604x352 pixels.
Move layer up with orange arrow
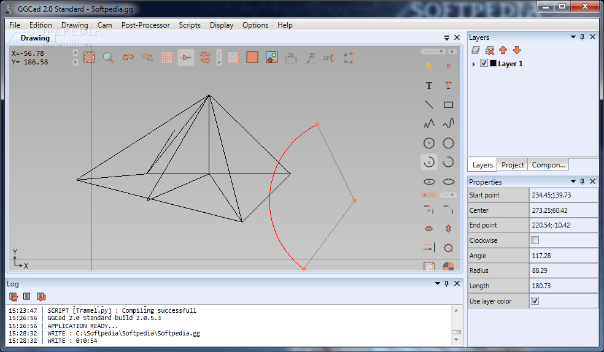[x=503, y=50]
